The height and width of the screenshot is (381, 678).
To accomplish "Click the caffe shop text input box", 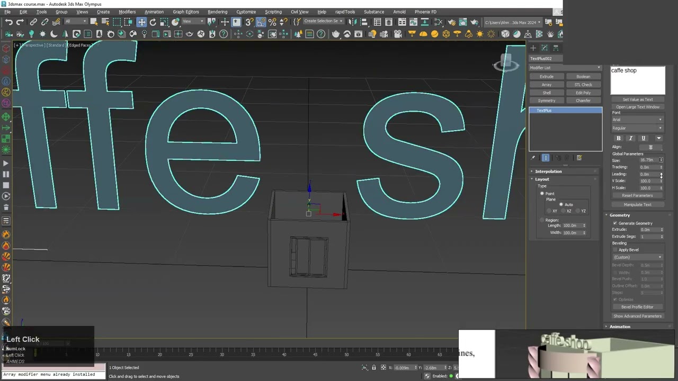I will [x=638, y=80].
